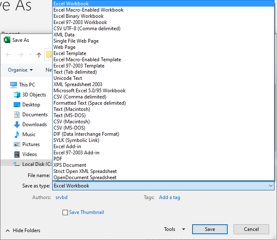Navigate forward in folder history
Viewport: 277px width, 240px height.
tap(21, 55)
